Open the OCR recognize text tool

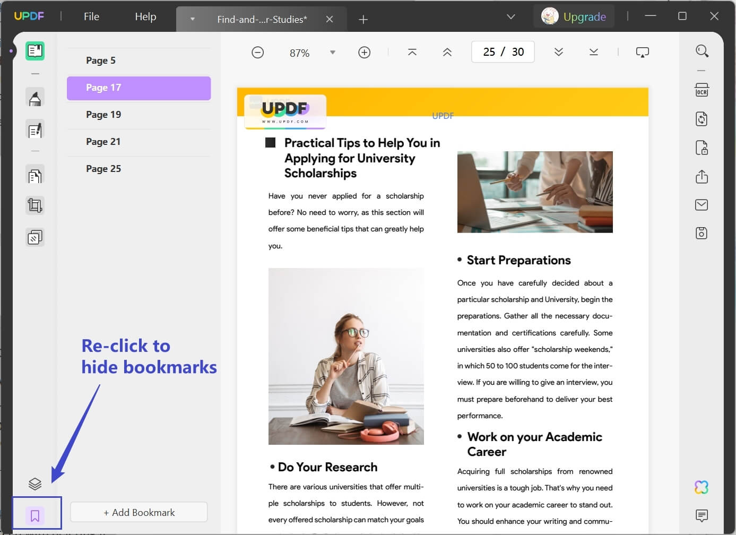pos(702,90)
